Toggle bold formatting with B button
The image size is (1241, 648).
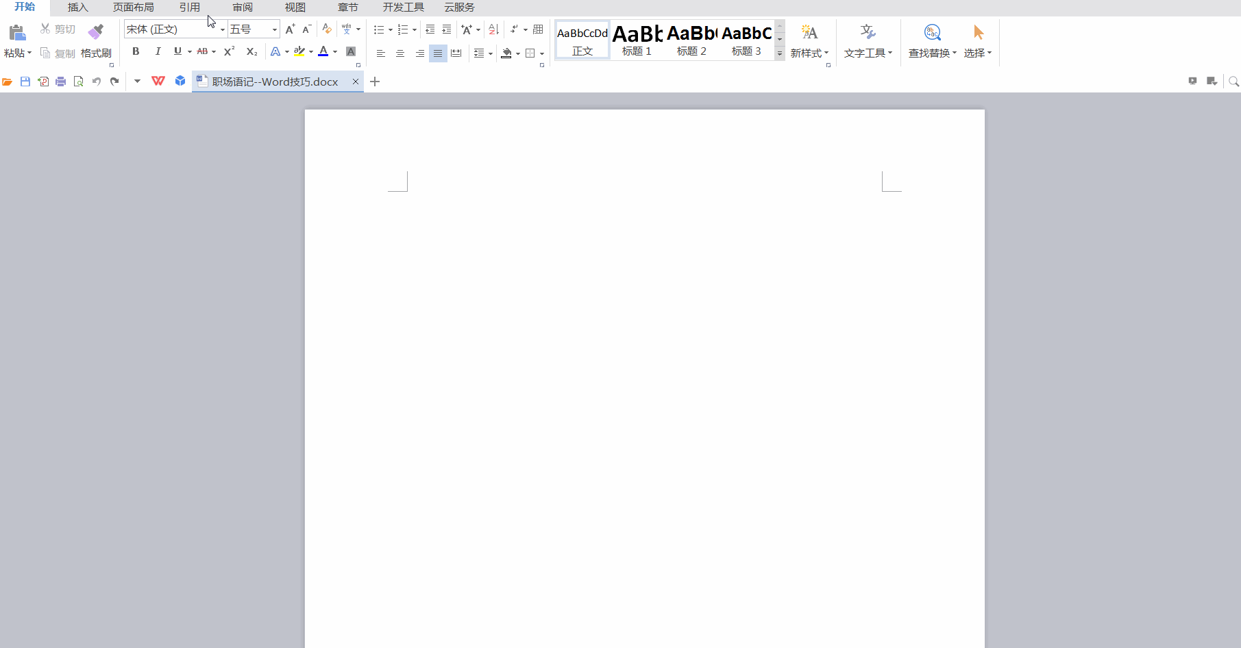pos(136,51)
